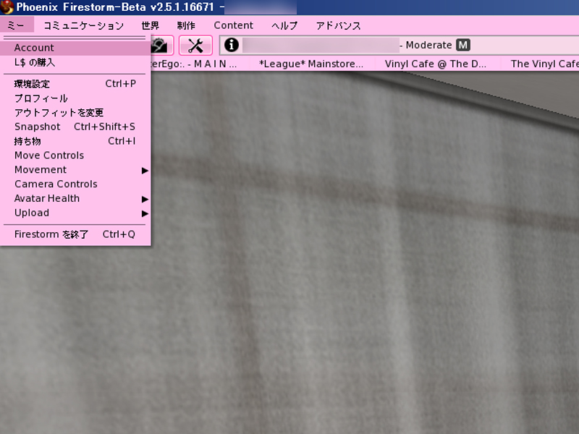This screenshot has width=579, height=434.
Task: Go to *League* Mainstore favorite
Action: 311,64
